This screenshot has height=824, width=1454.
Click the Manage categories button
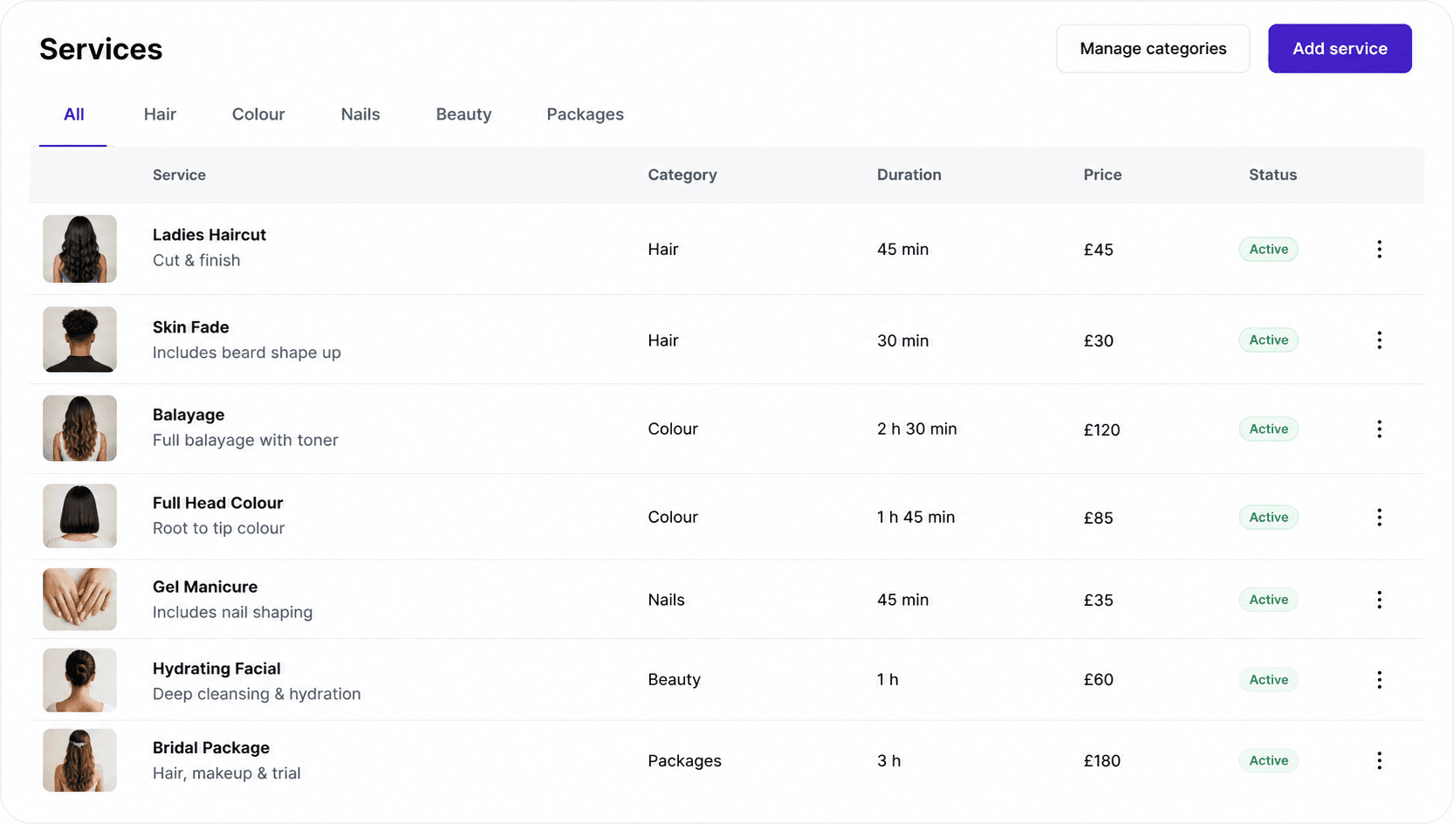coord(1153,49)
